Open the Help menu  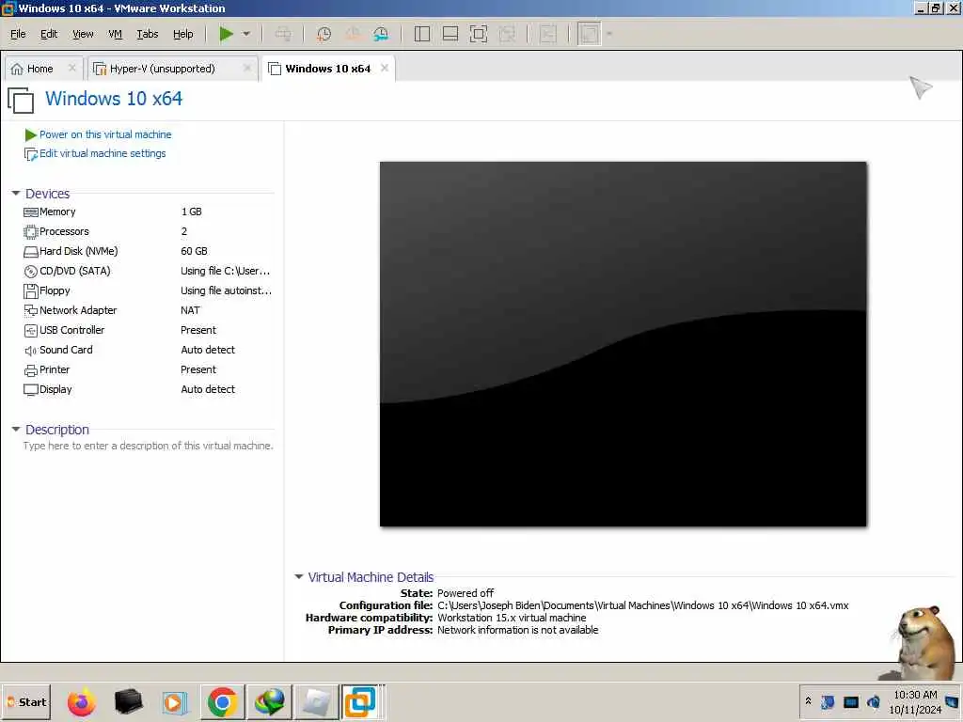click(183, 34)
